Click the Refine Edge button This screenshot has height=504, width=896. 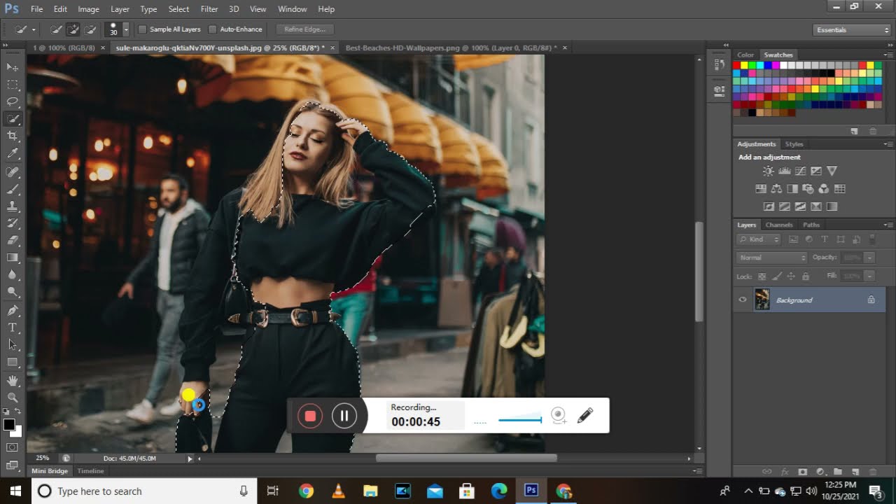tap(305, 29)
